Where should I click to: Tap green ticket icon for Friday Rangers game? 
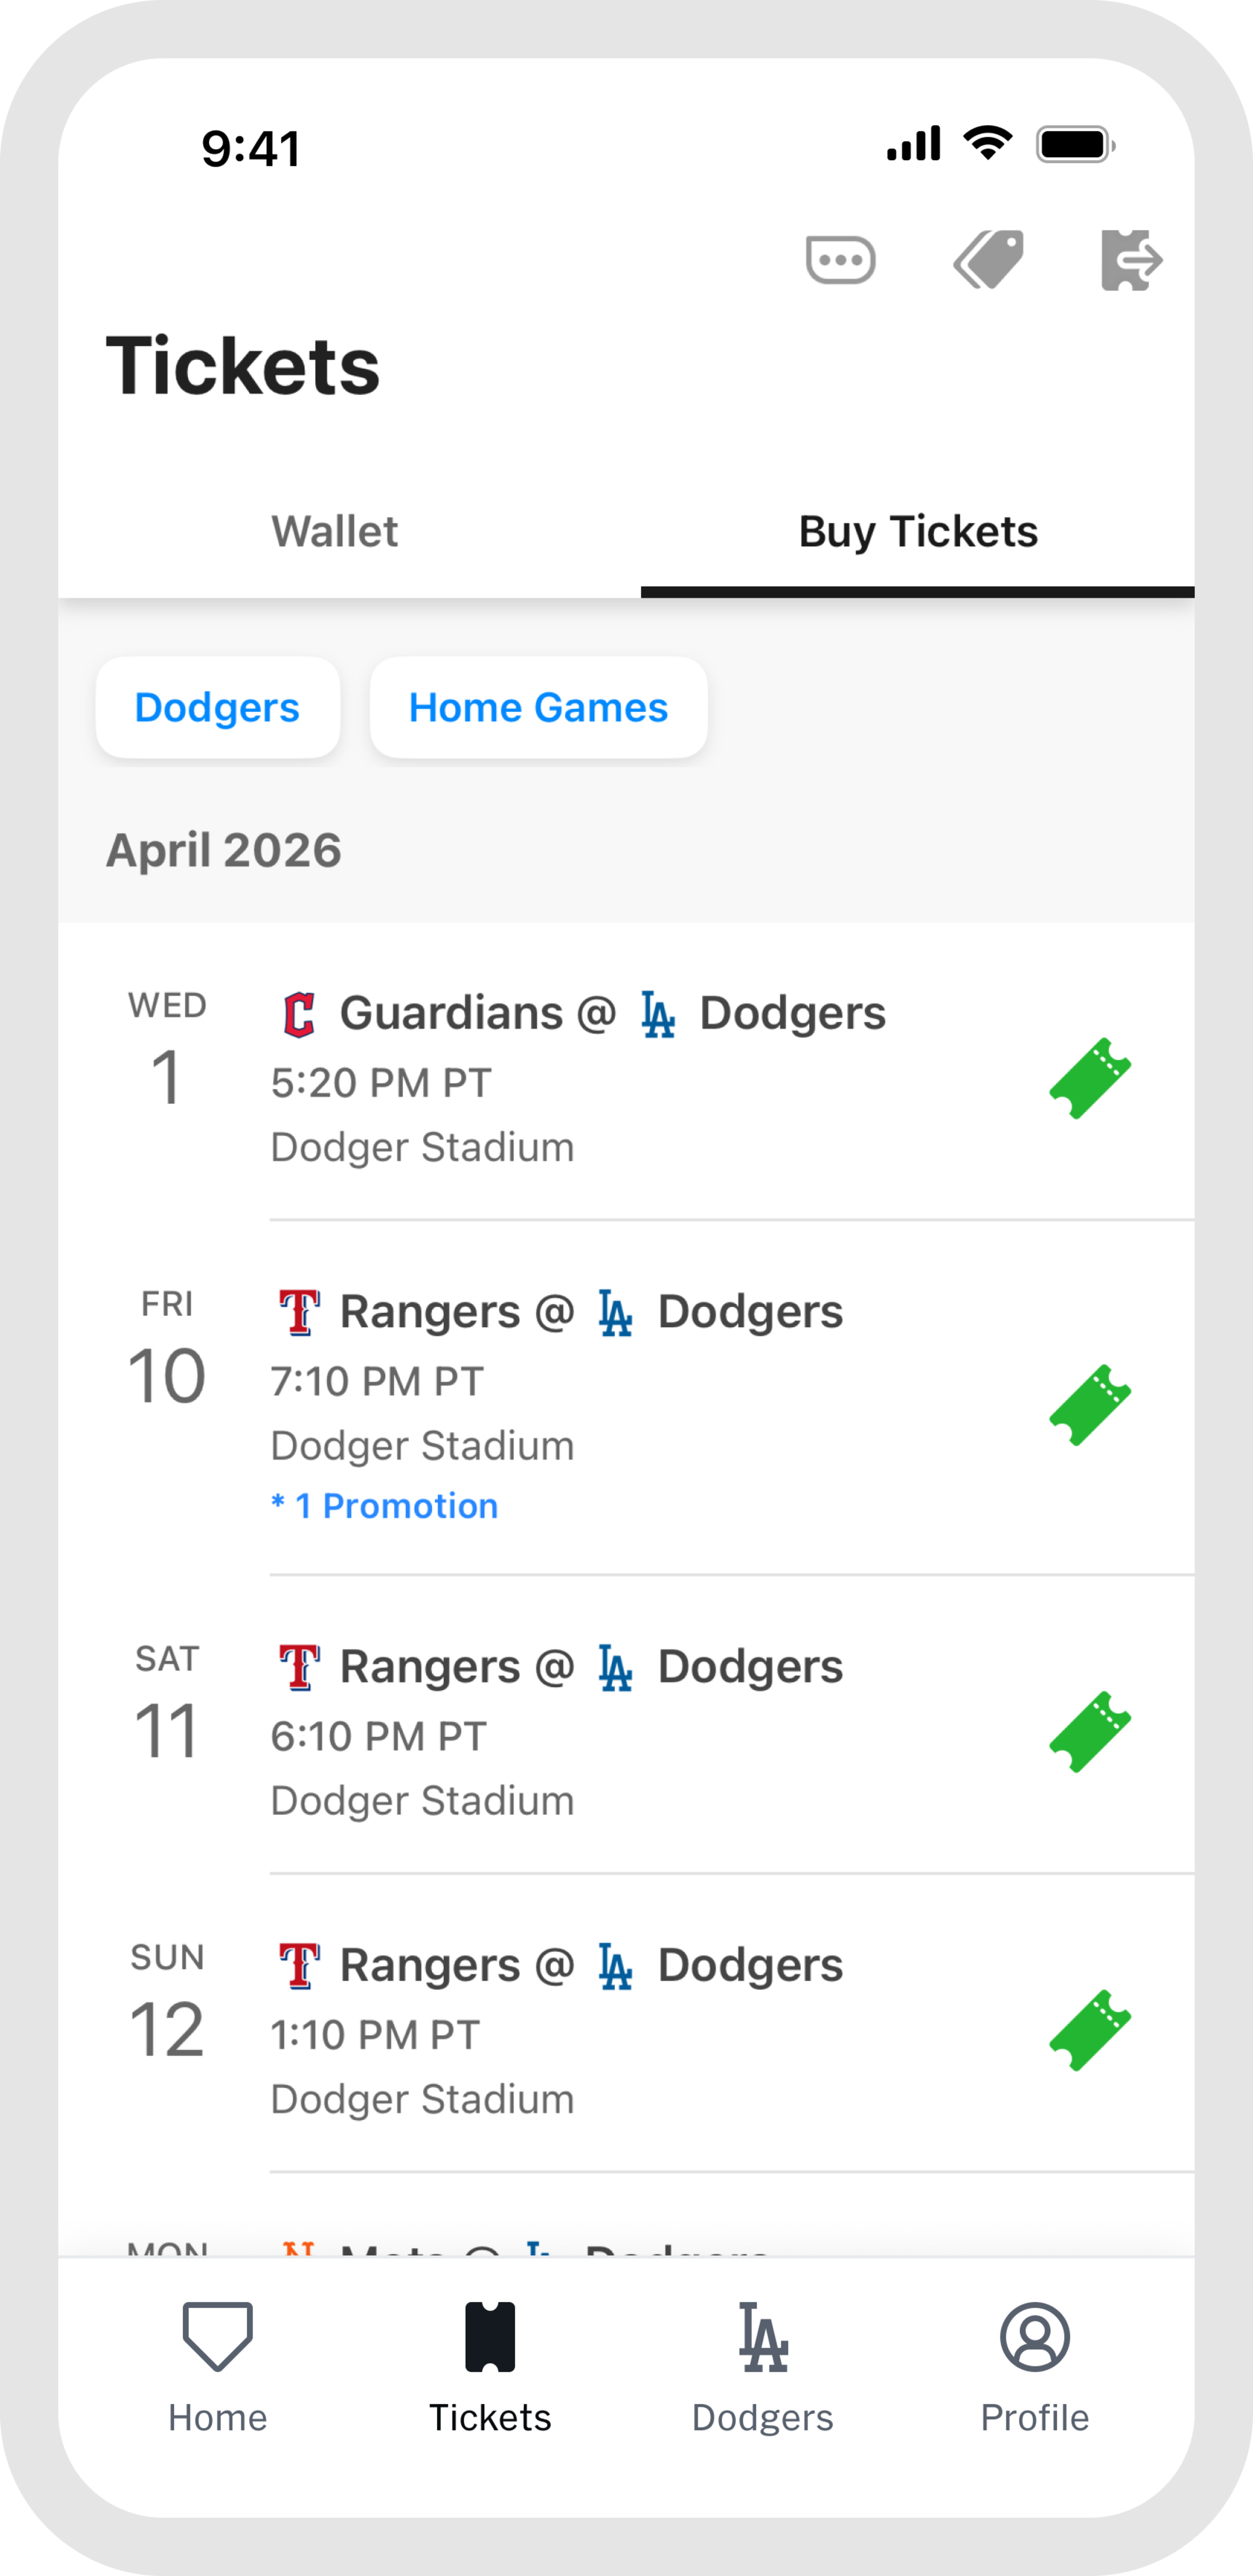(1089, 1405)
